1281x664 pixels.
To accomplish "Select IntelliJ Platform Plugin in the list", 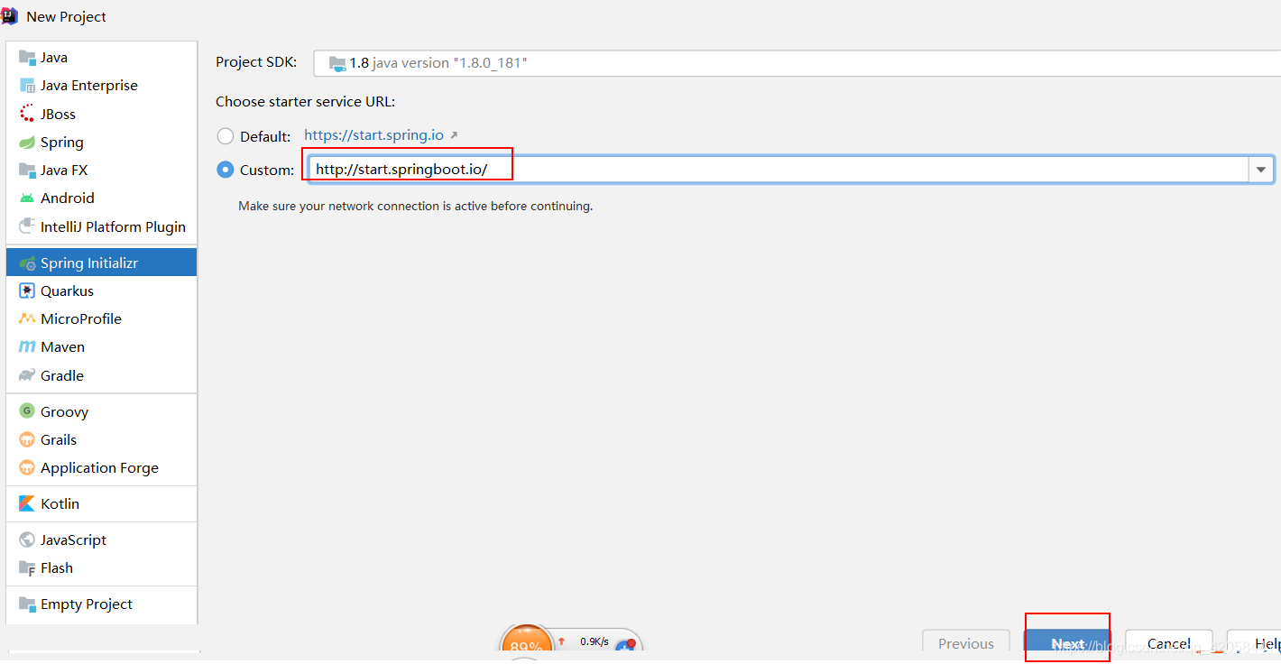I will [101, 226].
